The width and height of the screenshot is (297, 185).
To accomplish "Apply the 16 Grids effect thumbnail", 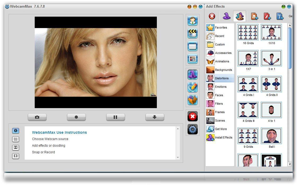I will 248,32.
